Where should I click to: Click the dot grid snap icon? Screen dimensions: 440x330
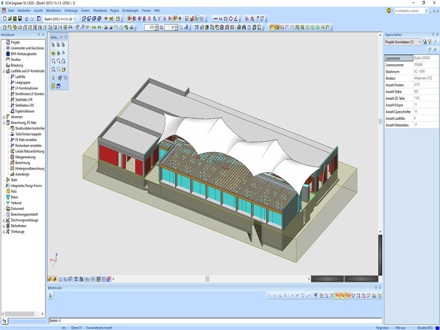[x=321, y=296]
